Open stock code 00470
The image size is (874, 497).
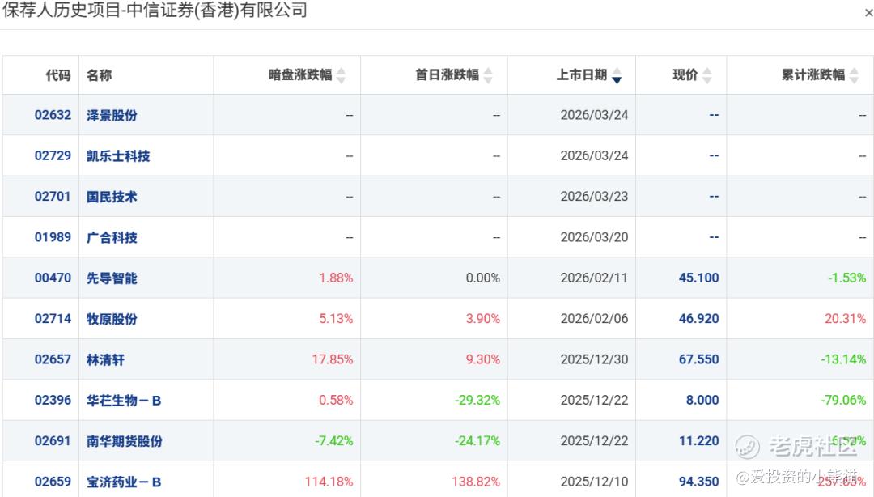[53, 278]
